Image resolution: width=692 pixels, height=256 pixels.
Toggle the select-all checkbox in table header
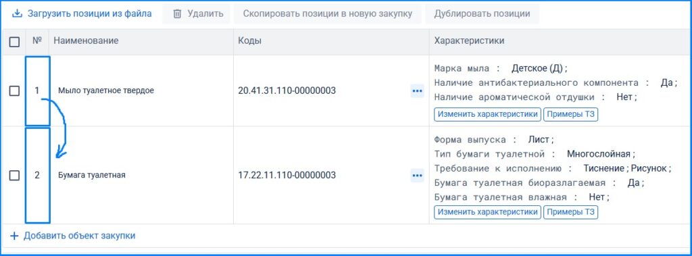(15, 42)
